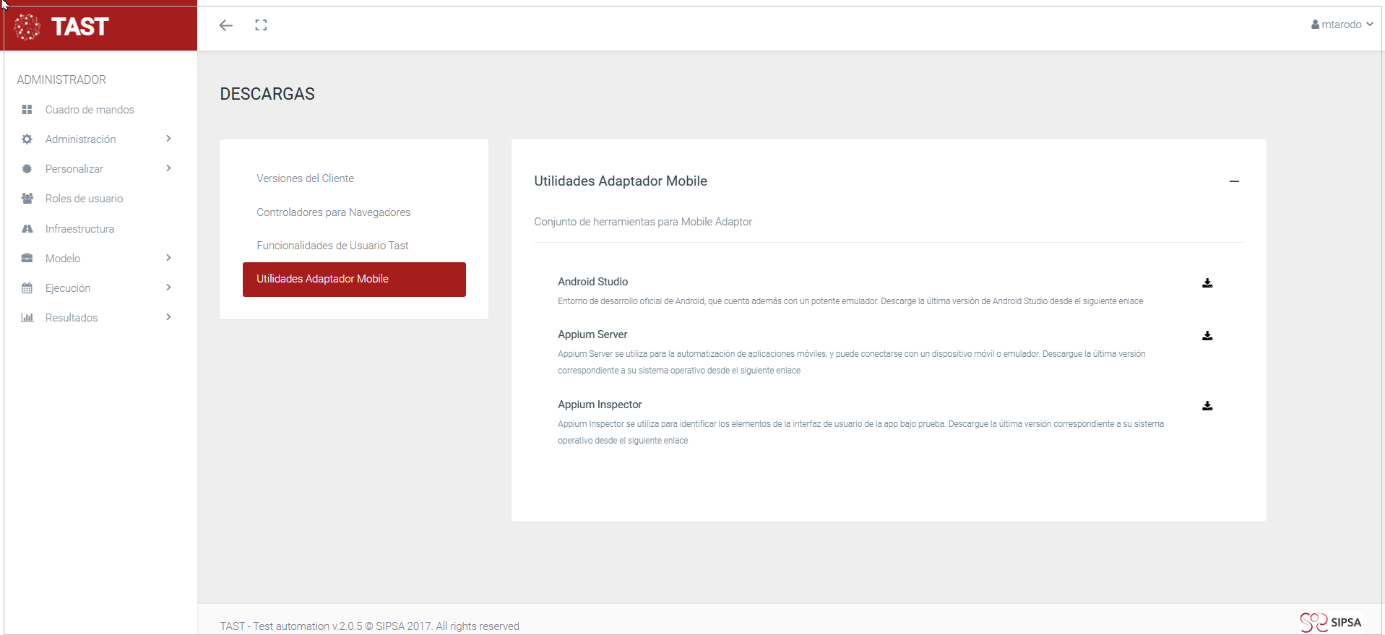Download Android Studio

pyautogui.click(x=1207, y=283)
